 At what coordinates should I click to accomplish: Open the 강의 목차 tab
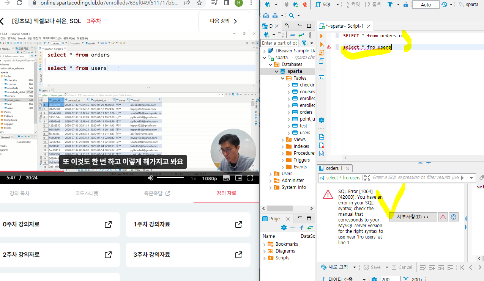tap(19, 193)
